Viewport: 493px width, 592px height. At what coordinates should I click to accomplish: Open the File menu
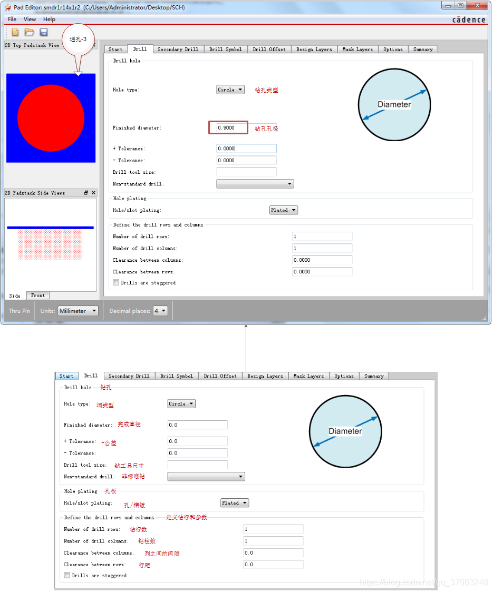12,19
